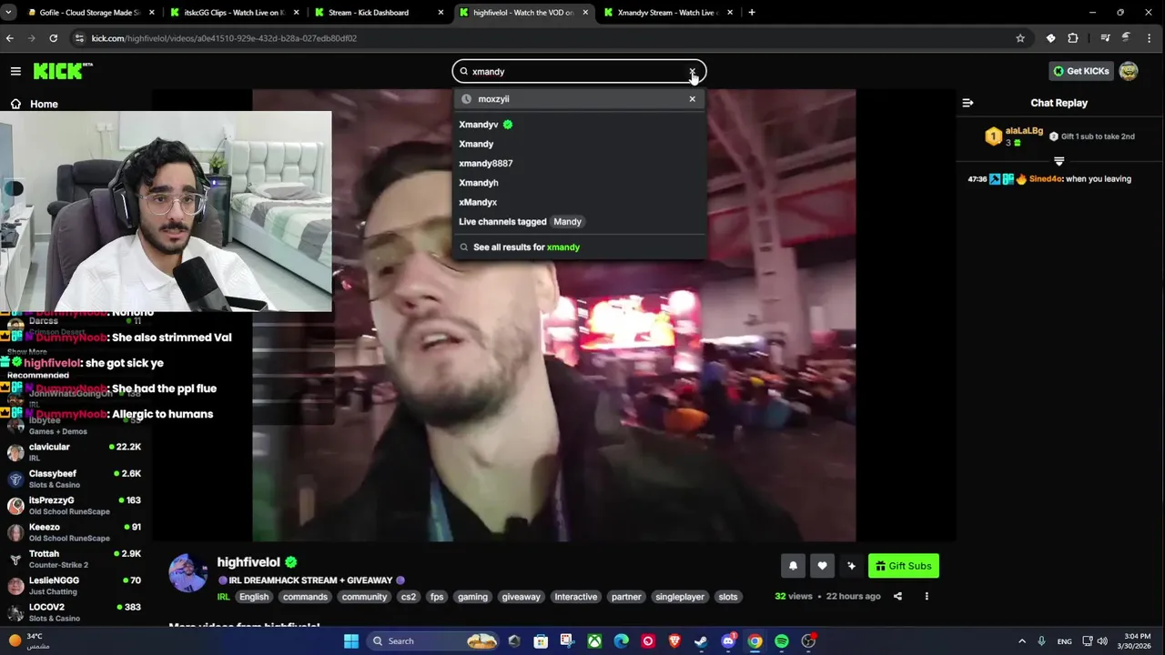The image size is (1165, 655).
Task: Click the commands tag
Action: pos(305,597)
